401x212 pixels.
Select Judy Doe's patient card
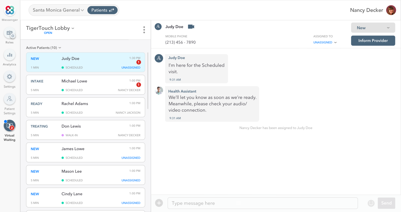point(86,62)
